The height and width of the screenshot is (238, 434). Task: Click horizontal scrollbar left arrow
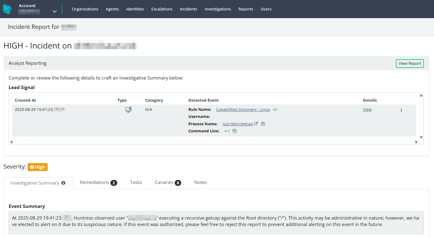point(11,142)
